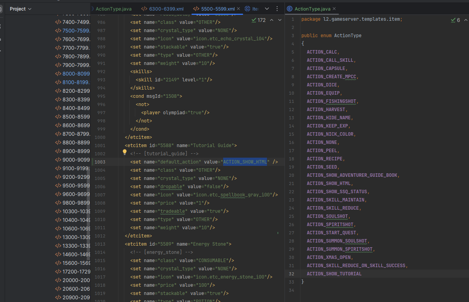This screenshot has width=469, height=302.
Task: Switch to the 5500-5599.xml editor tab
Action: pyautogui.click(x=218, y=9)
